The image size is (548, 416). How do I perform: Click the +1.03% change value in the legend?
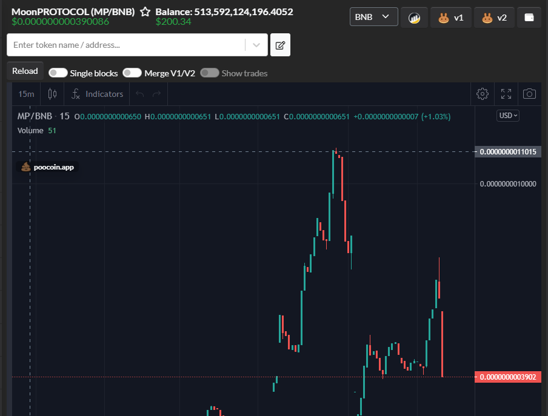pyautogui.click(x=436, y=116)
